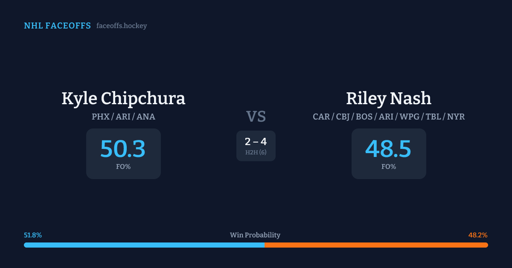512x268 pixels.
Task: Click the CAR team abbreviation
Action: coord(321,117)
